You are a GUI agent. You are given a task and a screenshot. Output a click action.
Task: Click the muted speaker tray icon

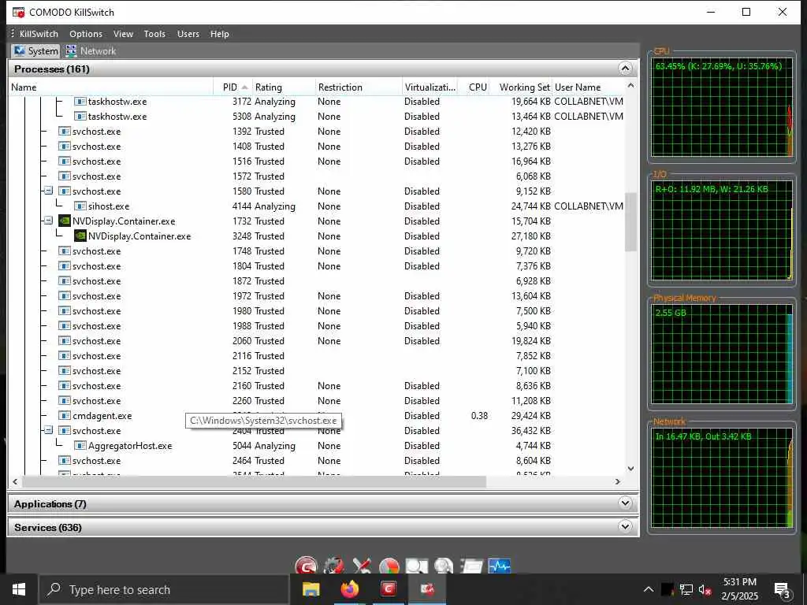click(705, 589)
